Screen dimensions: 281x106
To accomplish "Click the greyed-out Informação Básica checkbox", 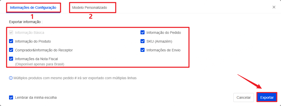I will pyautogui.click(x=11, y=33).
